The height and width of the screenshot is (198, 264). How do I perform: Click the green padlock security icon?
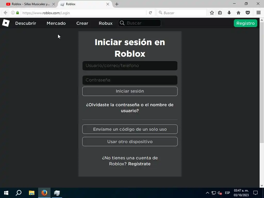tap(18, 13)
